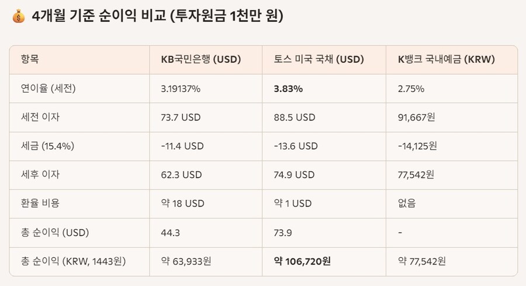Select the 2.75% rate cell
The height and width of the screenshot is (286, 526).
click(411, 89)
